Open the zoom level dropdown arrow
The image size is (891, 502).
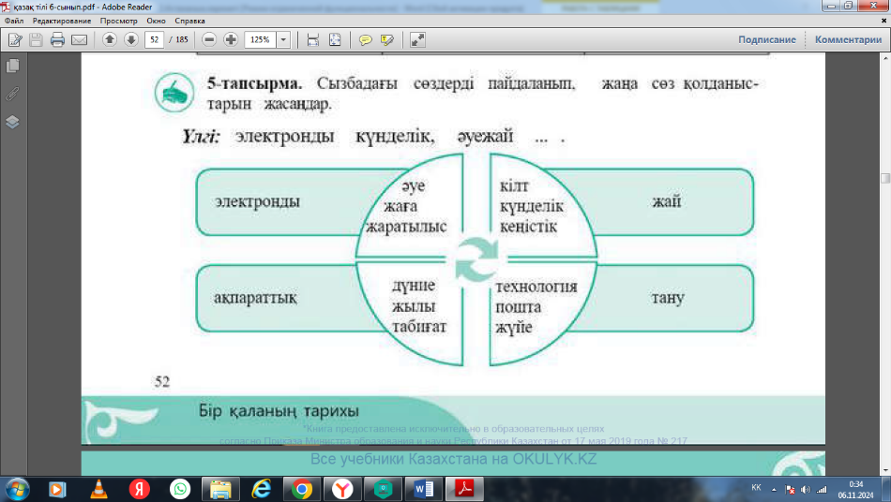tap(283, 39)
